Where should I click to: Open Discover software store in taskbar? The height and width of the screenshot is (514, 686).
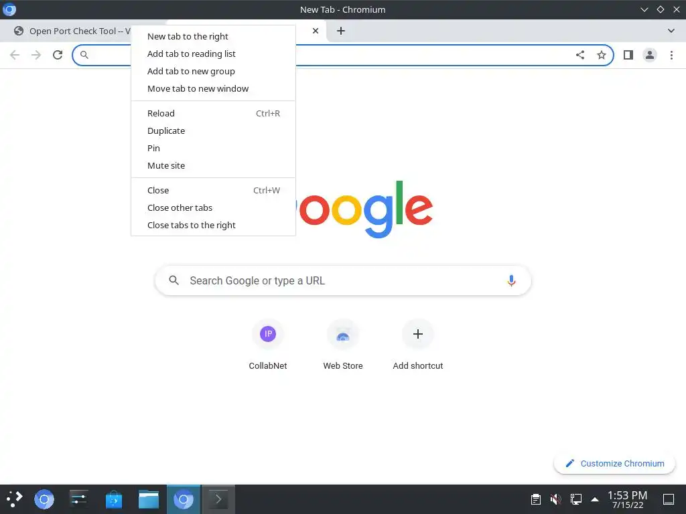pos(114,499)
